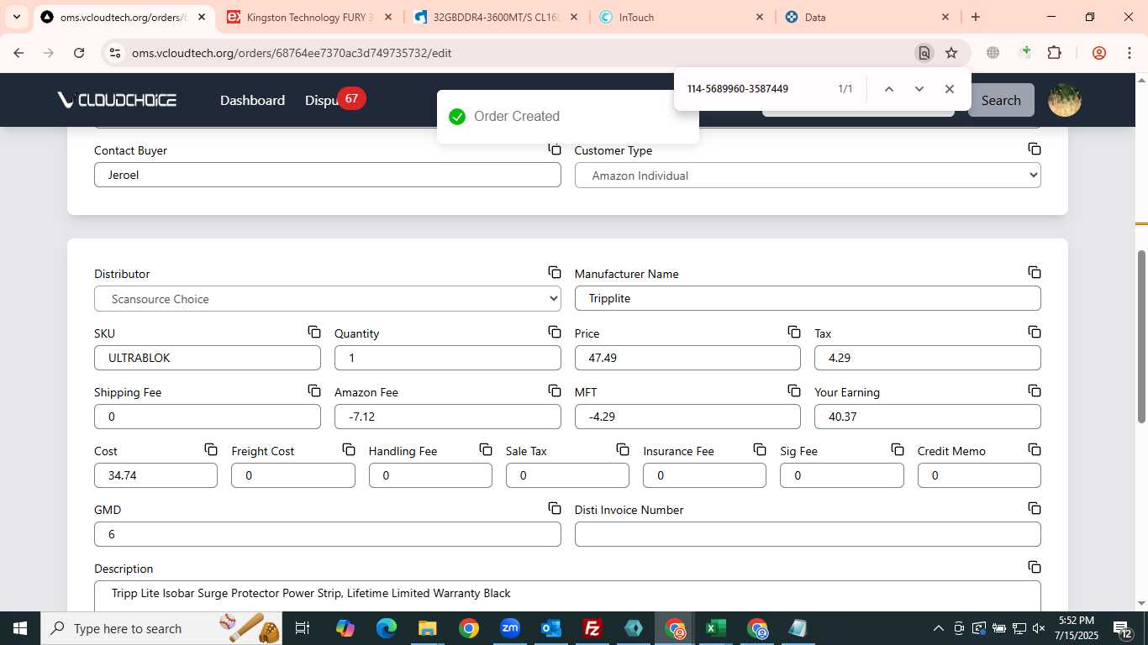The height and width of the screenshot is (645, 1148).
Task: Copy the Your Earning value
Action: [x=1035, y=391]
